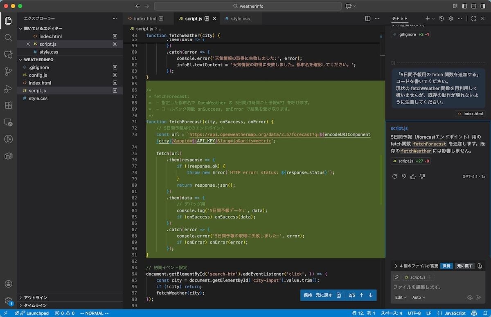The image size is (491, 317).
Task: Click 保持 in the editor change toolbar
Action: tap(308, 295)
